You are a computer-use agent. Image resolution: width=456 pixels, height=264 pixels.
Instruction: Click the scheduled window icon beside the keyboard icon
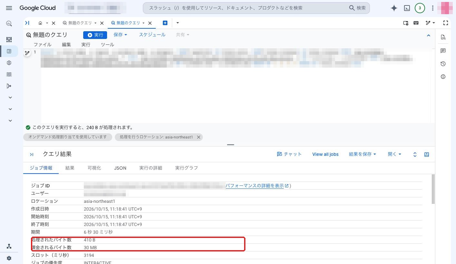pos(406,23)
